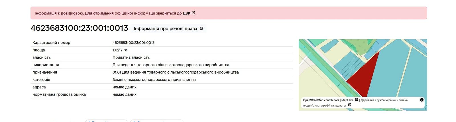Open the OpenStreetMap contributors link
This screenshot has height=122, width=456.
tap(321, 100)
